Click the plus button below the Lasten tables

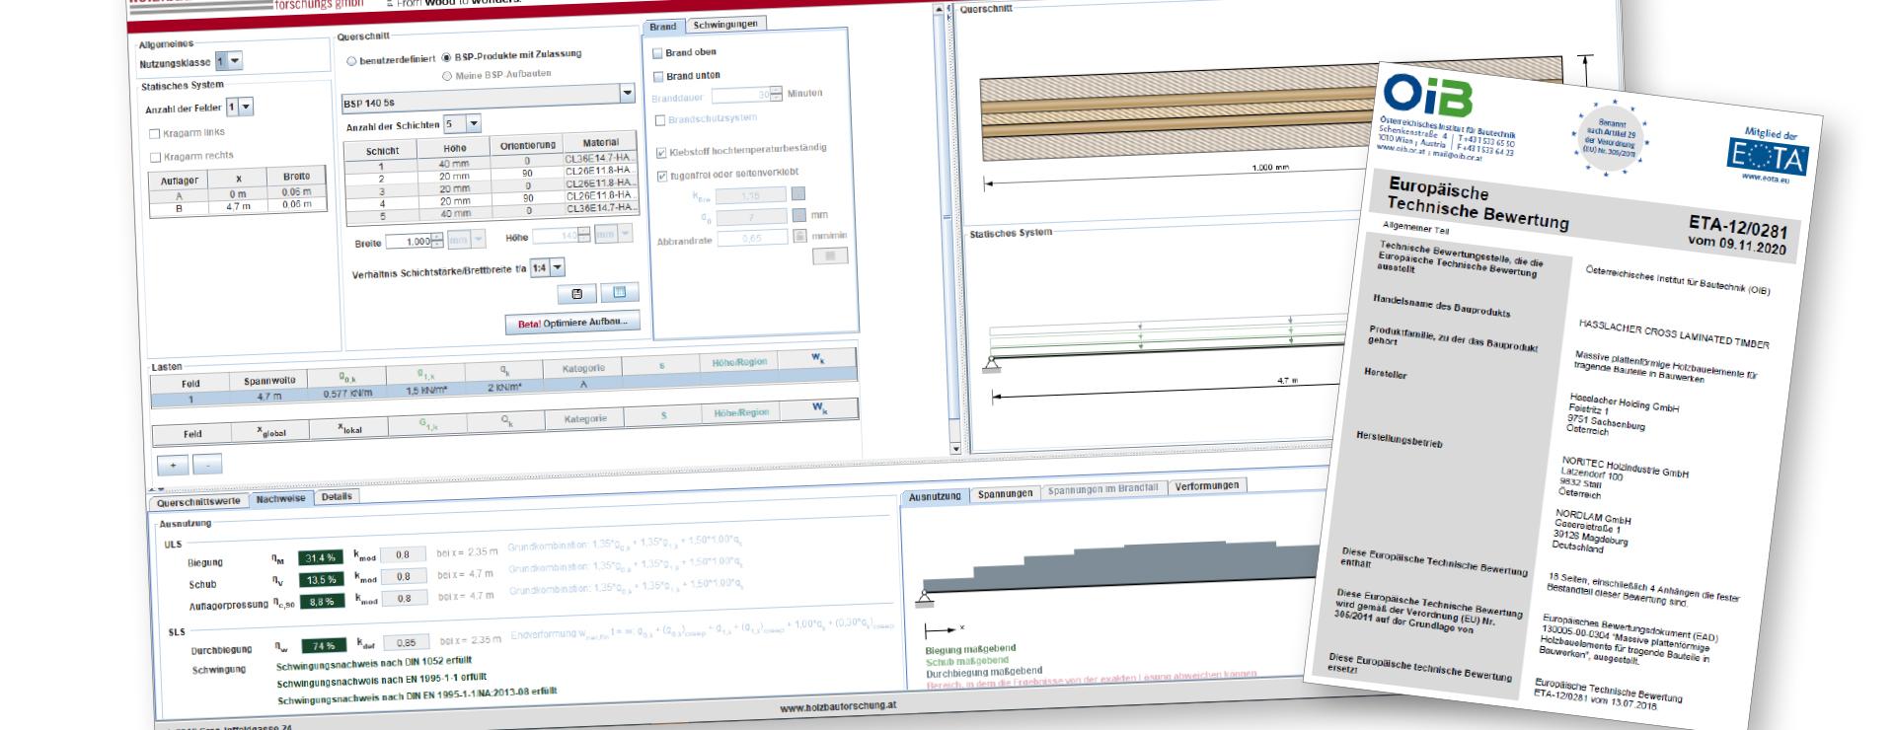pos(173,465)
